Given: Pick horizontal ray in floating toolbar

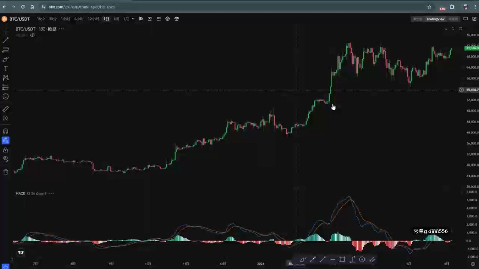Looking at the screenshot, I should click(332, 260).
